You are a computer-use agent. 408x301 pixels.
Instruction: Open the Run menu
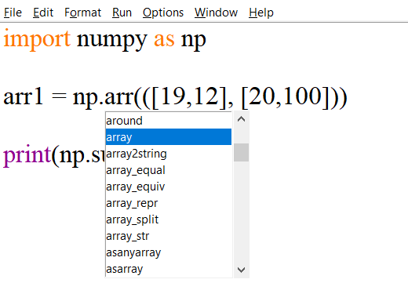(x=122, y=13)
